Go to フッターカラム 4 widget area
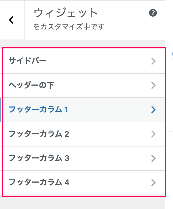Image resolution: width=173 pixels, height=209 pixels. pyautogui.click(x=84, y=183)
